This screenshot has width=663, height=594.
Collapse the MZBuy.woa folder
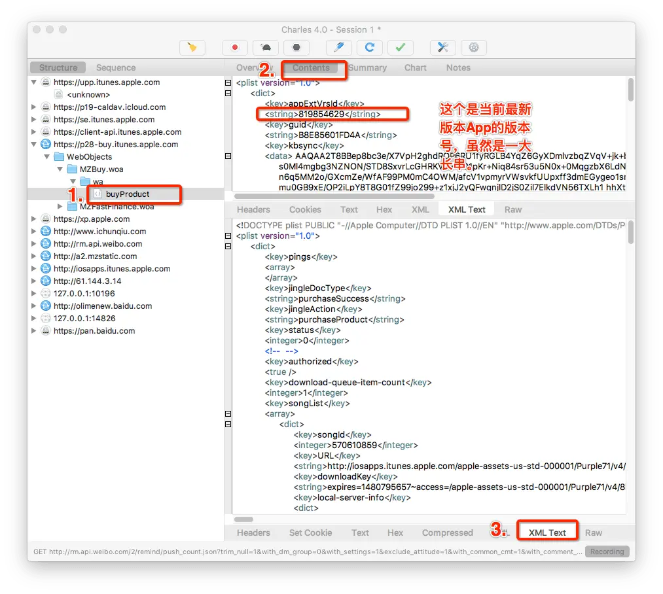click(60, 169)
